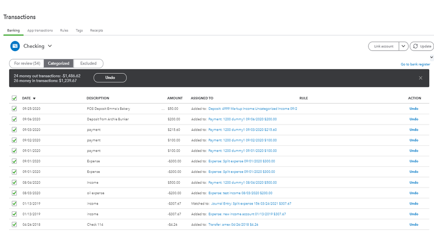Select the For review (54) tab
Viewport: 434px width, 244px height.
pyautogui.click(x=27, y=63)
